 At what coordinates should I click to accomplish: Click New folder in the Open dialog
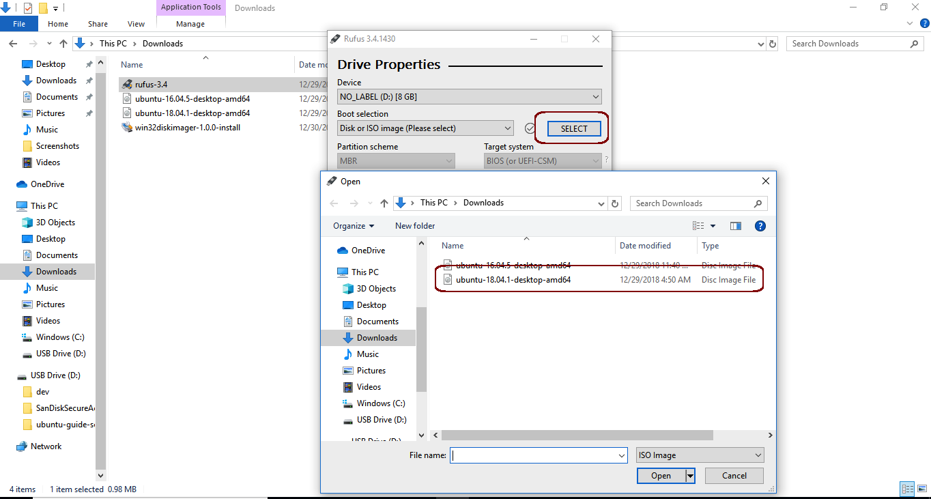pos(415,226)
